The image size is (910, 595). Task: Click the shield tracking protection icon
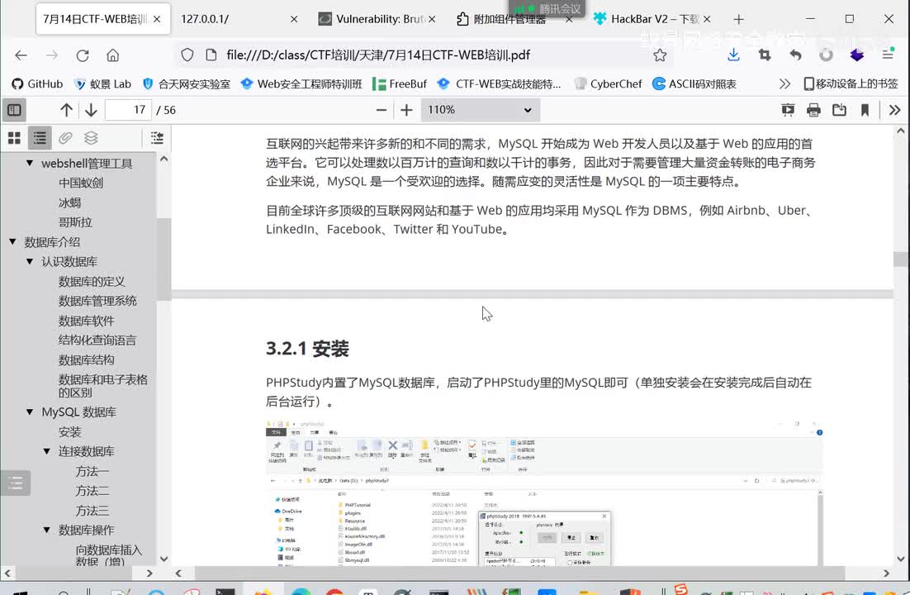coord(187,55)
